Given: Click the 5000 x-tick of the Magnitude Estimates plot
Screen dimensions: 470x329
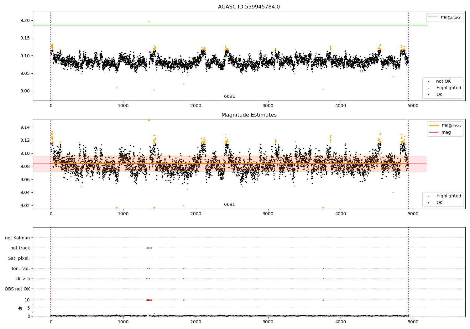Looking at the screenshot, I should point(413,214).
